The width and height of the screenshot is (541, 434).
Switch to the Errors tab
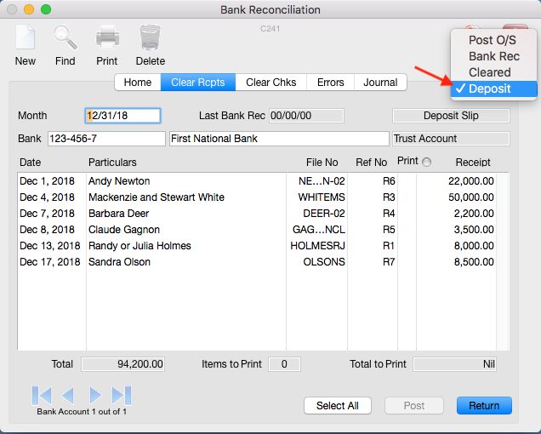[x=331, y=83]
